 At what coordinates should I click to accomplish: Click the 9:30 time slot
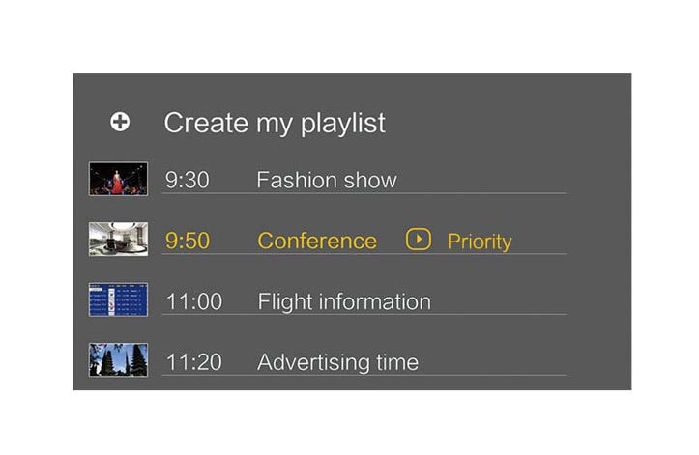188,180
